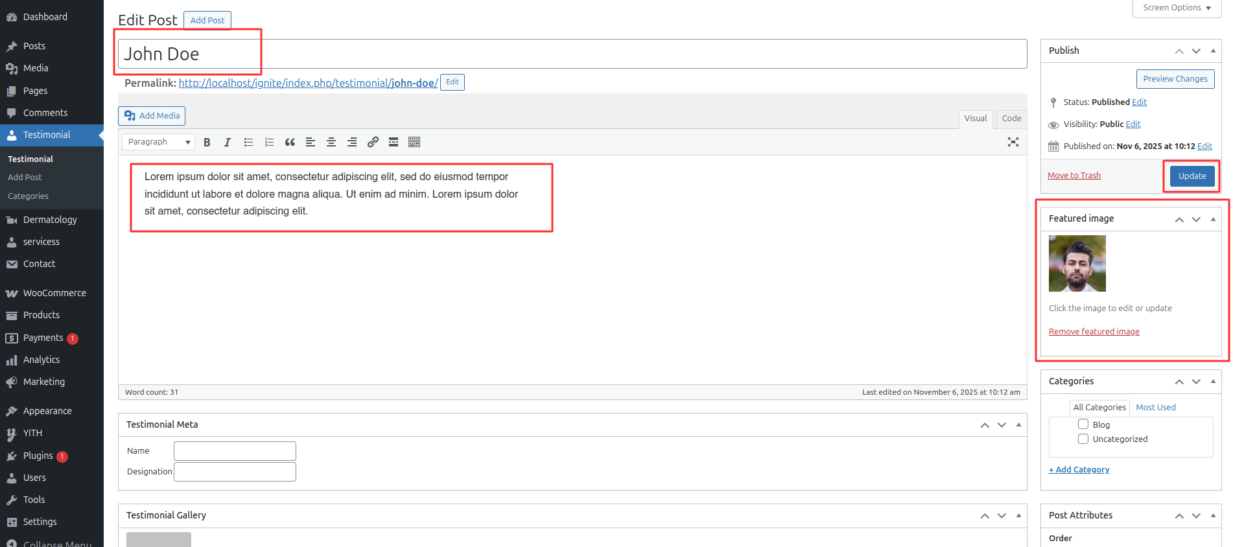Collapse the Featured image panel

pos(1213,219)
